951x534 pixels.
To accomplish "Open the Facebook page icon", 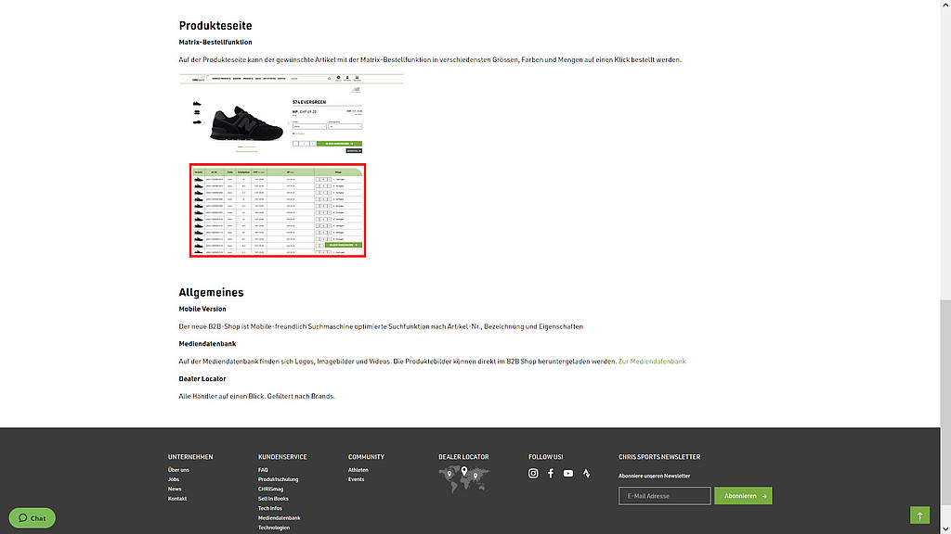I will tap(551, 474).
